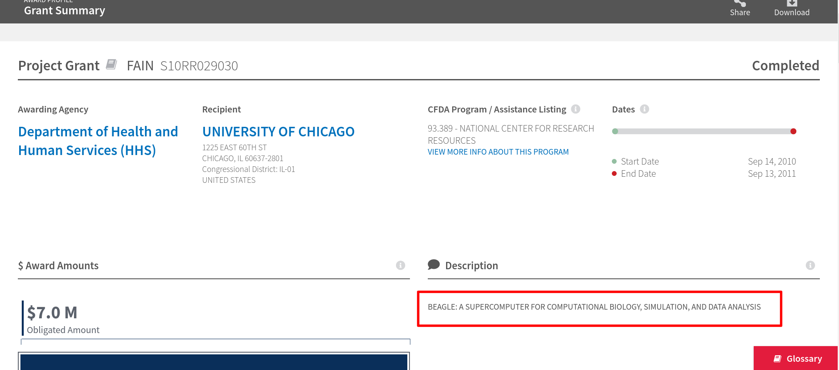This screenshot has width=839, height=370.
Task: Click the Grant Summary header title
Action: click(64, 11)
